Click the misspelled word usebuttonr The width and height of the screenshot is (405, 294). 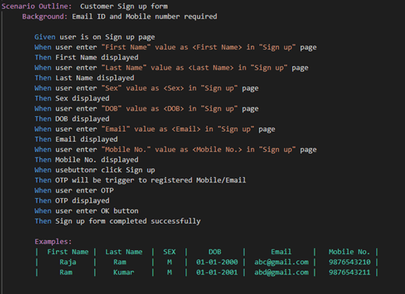76,170
